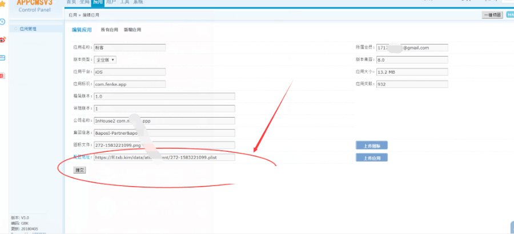Go to the 所有应用 sub-tab

coord(110,30)
